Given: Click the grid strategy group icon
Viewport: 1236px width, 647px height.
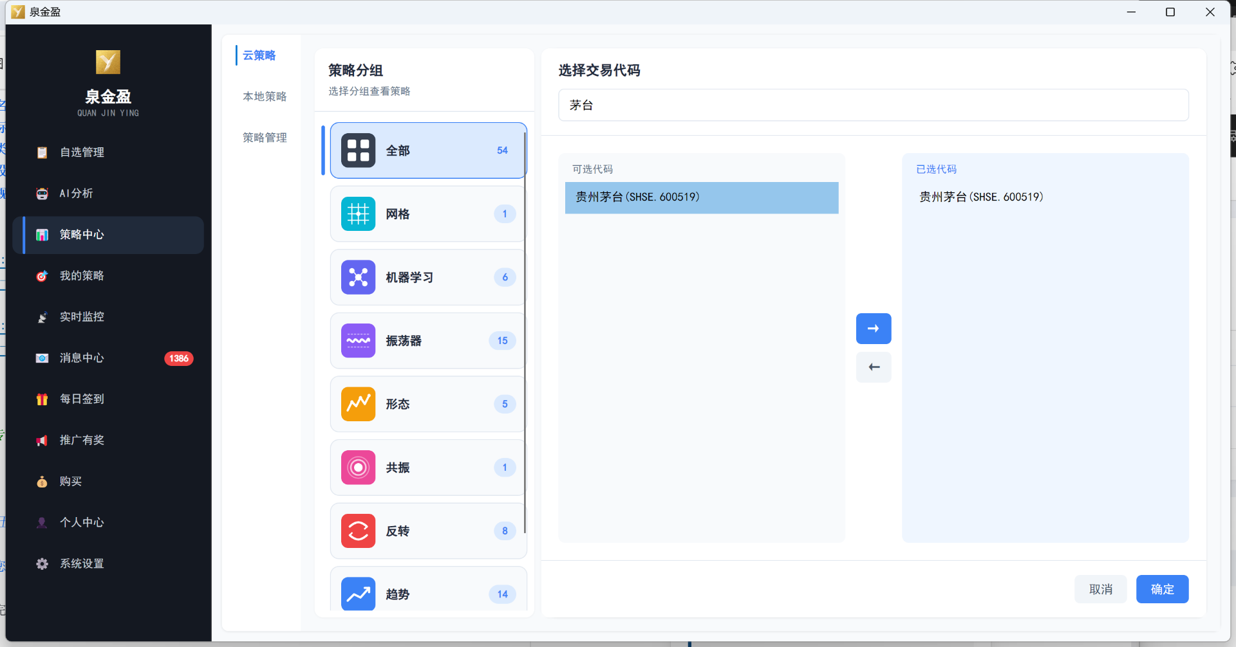Looking at the screenshot, I should 358,214.
